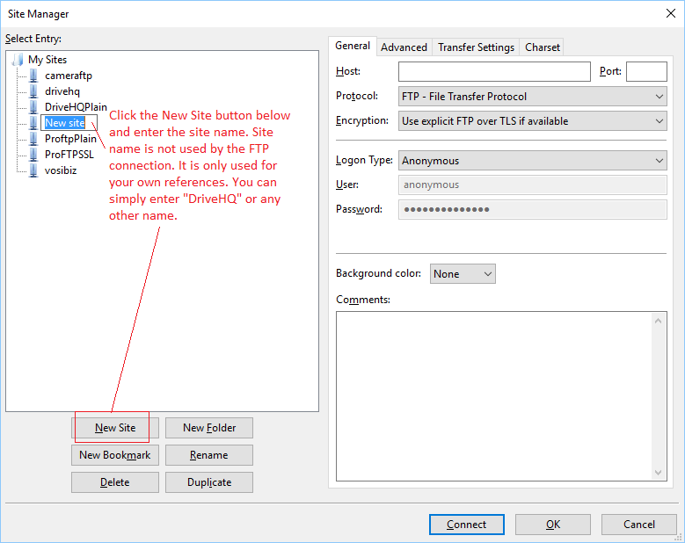Switch to the Advanced tab
685x543 pixels.
point(404,47)
